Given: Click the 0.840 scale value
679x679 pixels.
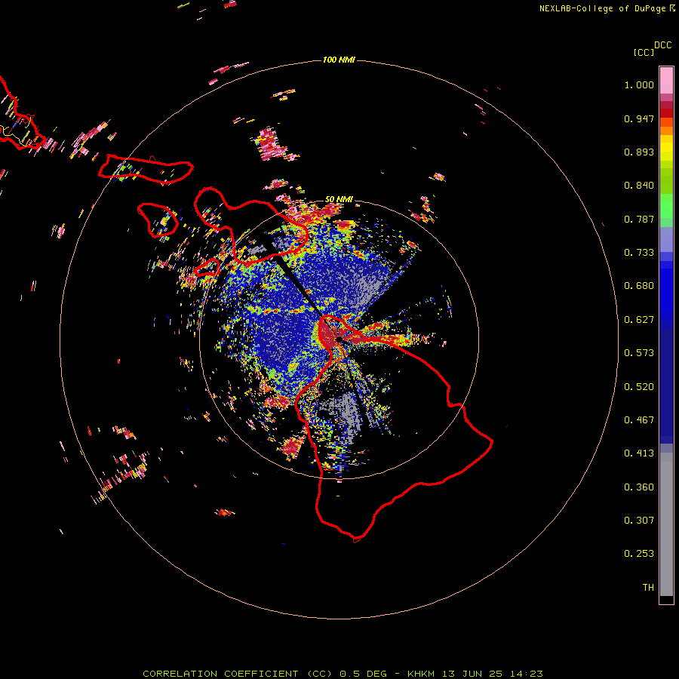Looking at the screenshot, I should (x=639, y=186).
